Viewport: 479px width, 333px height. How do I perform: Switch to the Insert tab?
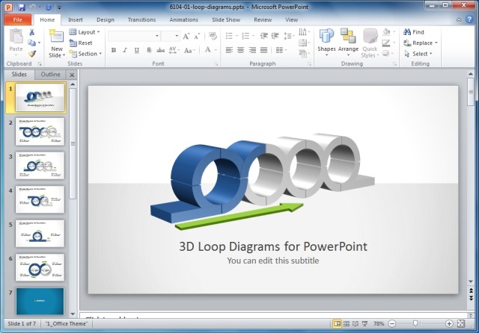(75, 20)
